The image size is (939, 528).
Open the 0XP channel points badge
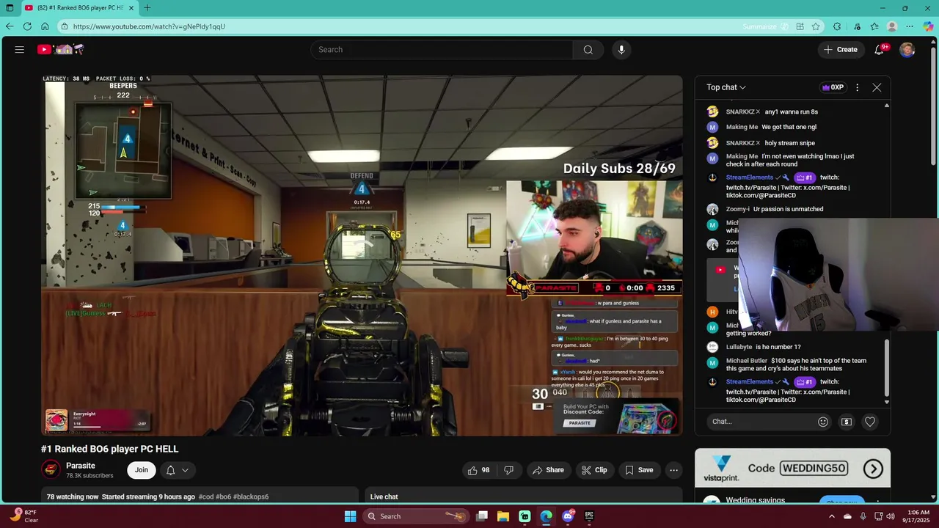coord(833,87)
